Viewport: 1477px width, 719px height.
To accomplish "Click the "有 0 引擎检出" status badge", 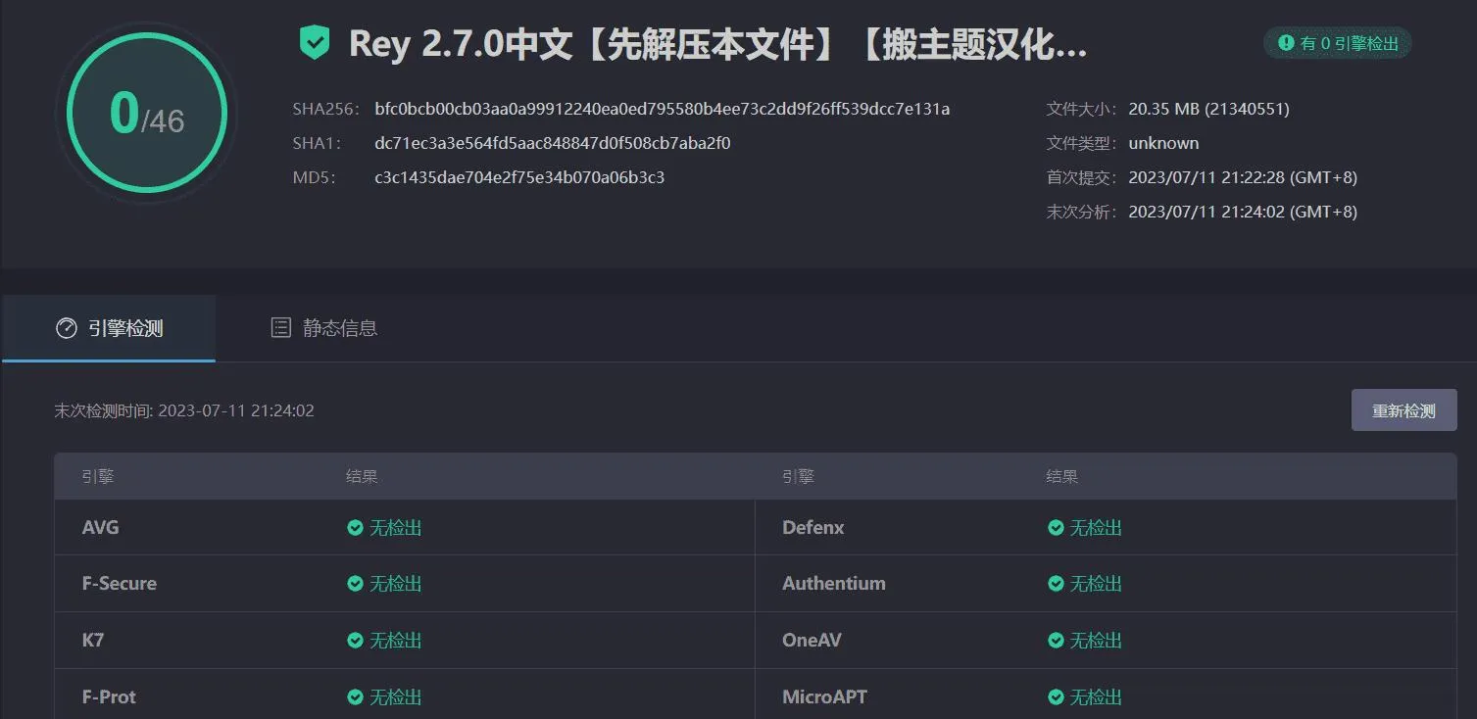I will click(x=1337, y=43).
